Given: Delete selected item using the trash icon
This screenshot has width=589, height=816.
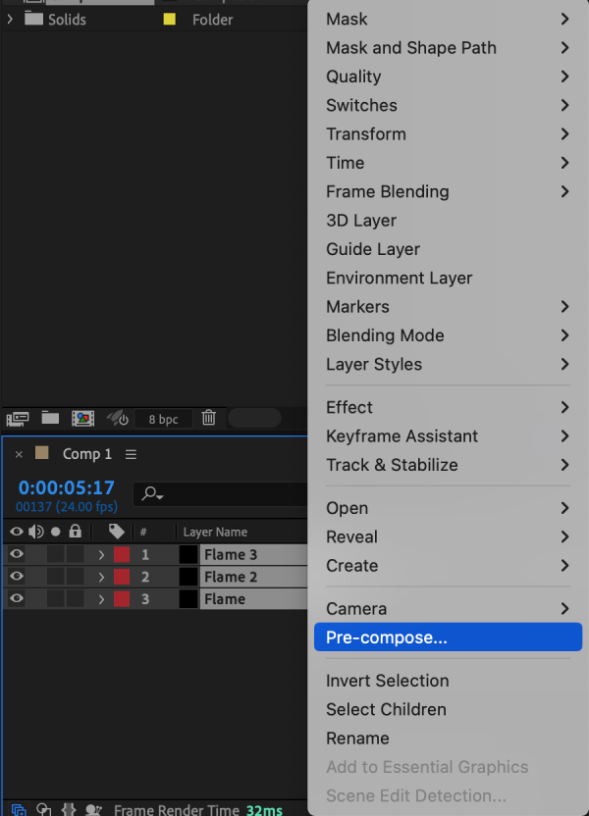Looking at the screenshot, I should 208,418.
